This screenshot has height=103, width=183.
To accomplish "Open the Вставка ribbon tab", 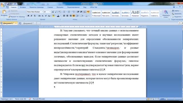I will pos(23,7).
